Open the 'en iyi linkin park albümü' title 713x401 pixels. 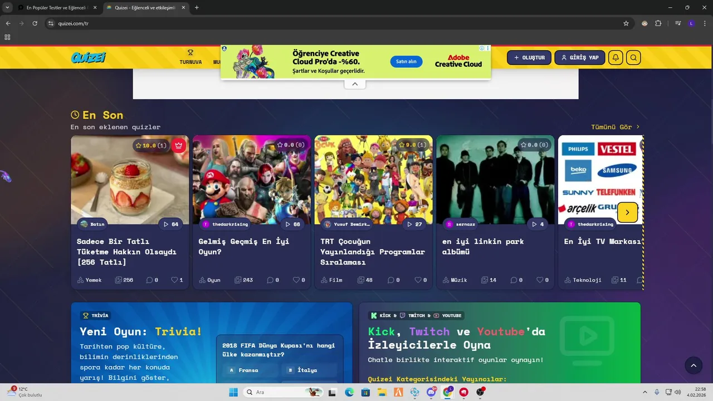point(483,246)
